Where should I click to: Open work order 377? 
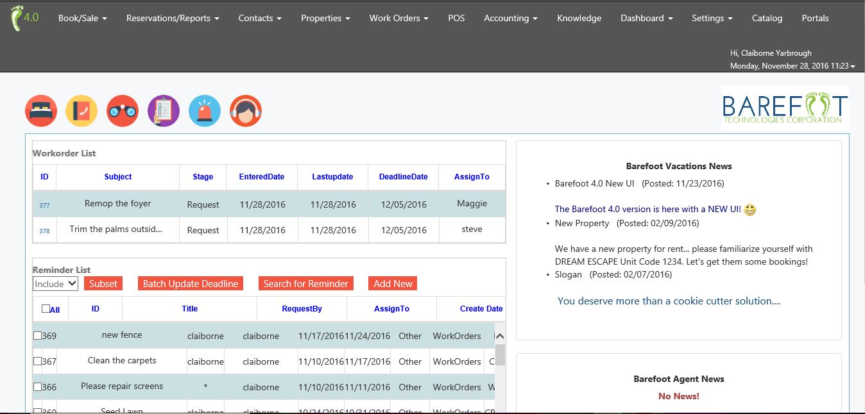[44, 205]
